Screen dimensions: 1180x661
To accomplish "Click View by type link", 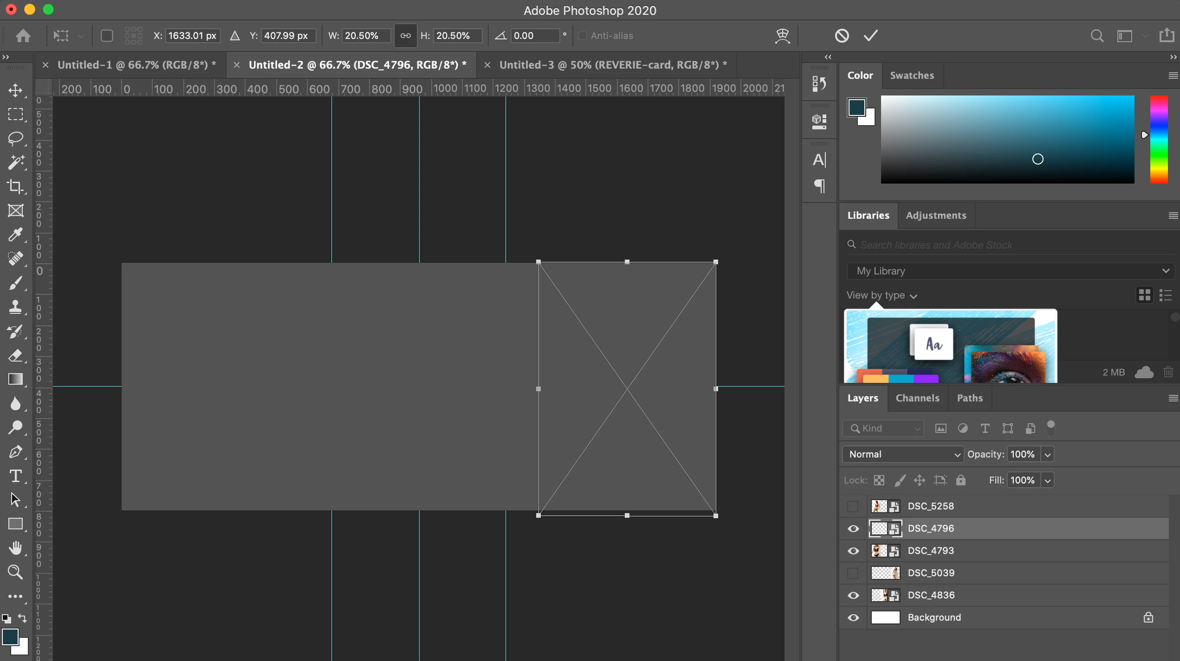I will (x=881, y=296).
